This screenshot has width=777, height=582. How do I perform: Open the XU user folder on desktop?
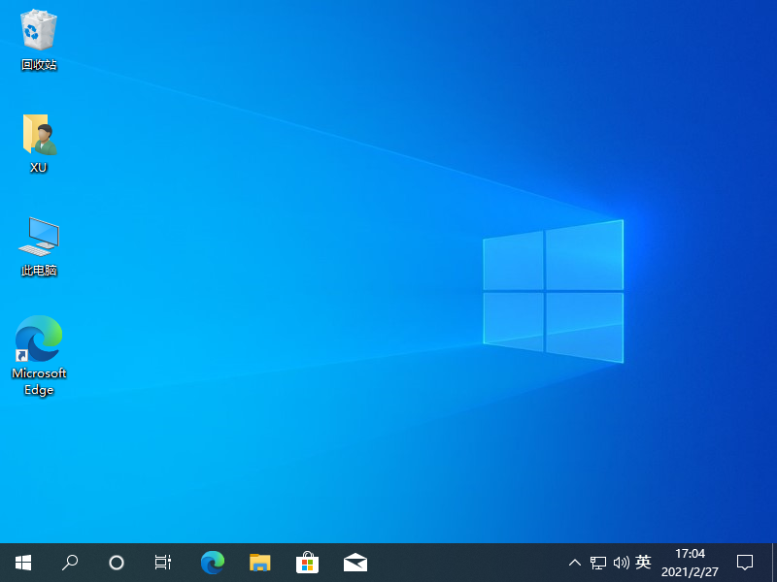point(38,136)
